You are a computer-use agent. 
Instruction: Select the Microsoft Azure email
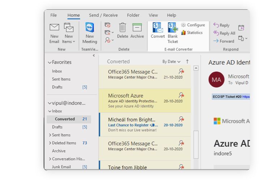(x=145, y=100)
